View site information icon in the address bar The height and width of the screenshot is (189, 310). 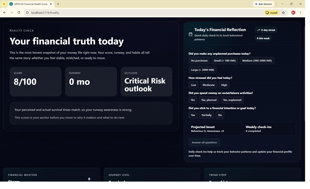coord(27,12)
